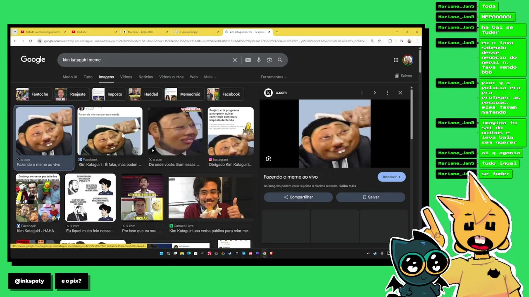The height and width of the screenshot is (297, 529).
Task: Open the Google account profile avatar
Action: pyautogui.click(x=408, y=60)
